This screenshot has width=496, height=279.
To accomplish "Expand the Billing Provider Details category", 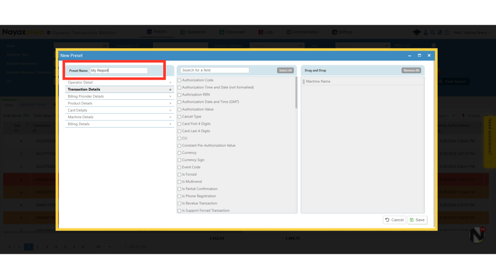I will pyautogui.click(x=119, y=96).
